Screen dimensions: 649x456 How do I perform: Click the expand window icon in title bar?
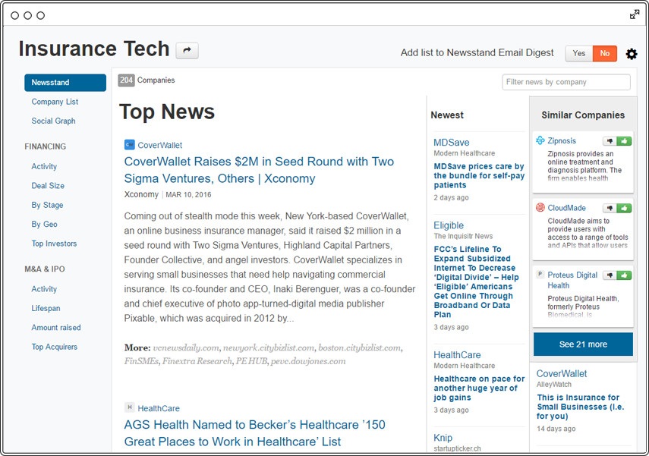point(634,15)
